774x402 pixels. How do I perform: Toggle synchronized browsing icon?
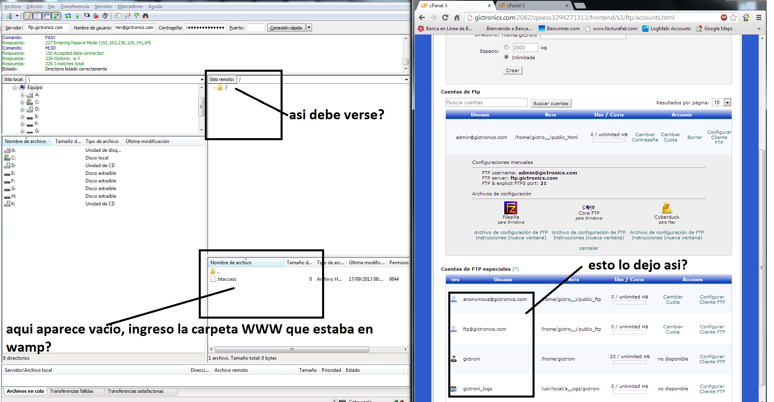click(x=137, y=16)
